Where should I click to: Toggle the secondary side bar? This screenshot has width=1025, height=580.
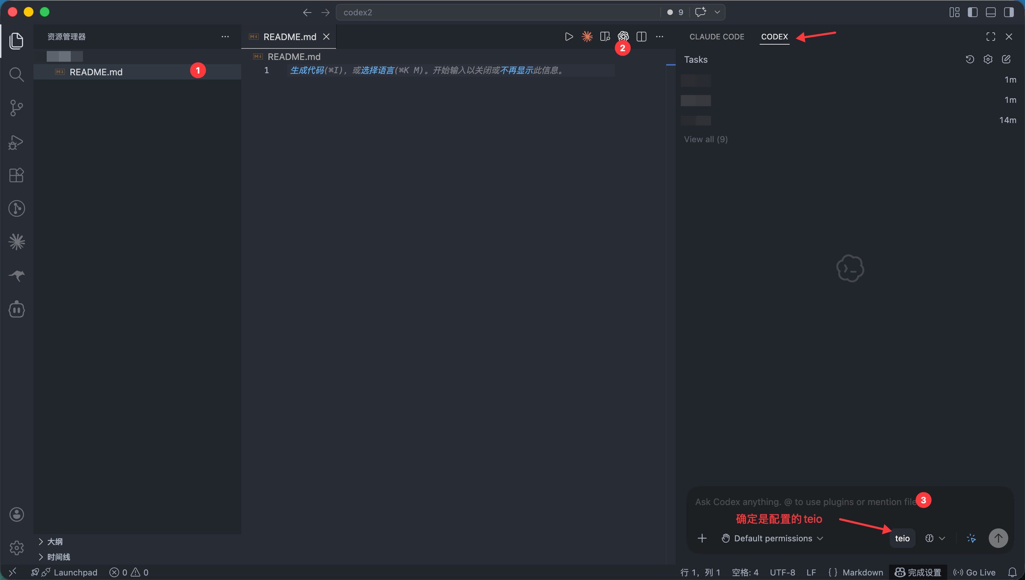click(x=1009, y=12)
